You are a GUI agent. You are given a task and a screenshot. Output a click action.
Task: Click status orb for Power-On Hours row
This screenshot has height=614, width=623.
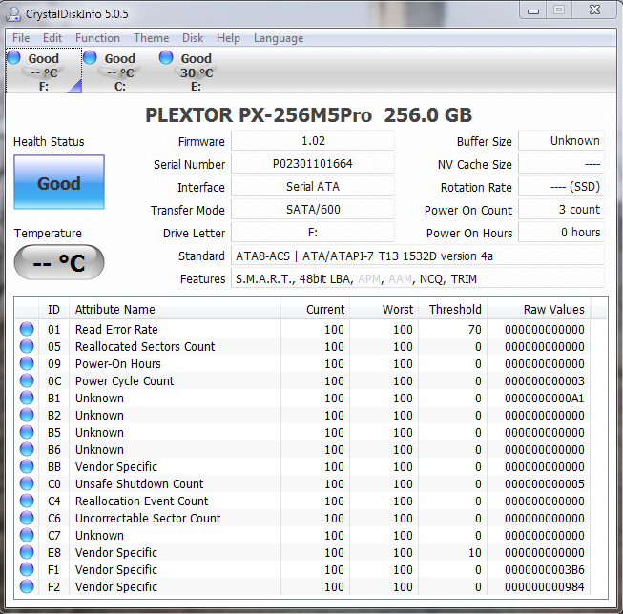pyautogui.click(x=27, y=364)
